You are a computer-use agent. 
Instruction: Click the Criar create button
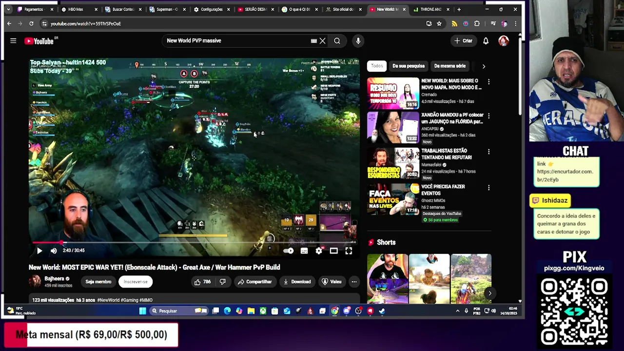coord(463,41)
